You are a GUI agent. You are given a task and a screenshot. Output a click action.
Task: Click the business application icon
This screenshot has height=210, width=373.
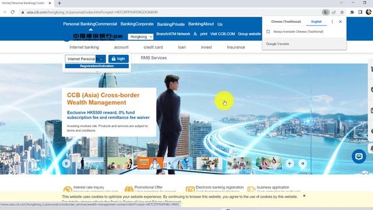click(x=251, y=190)
